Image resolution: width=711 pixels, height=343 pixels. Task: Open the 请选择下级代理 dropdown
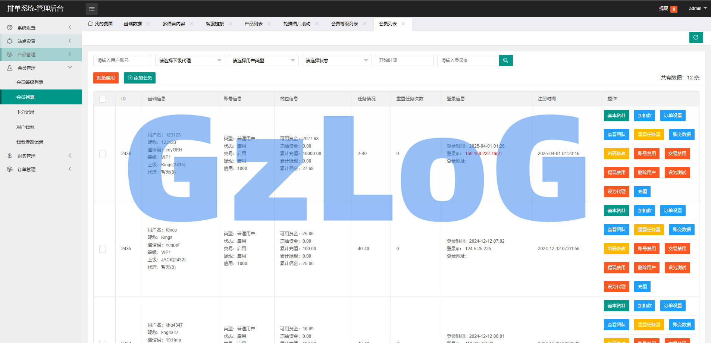point(190,60)
